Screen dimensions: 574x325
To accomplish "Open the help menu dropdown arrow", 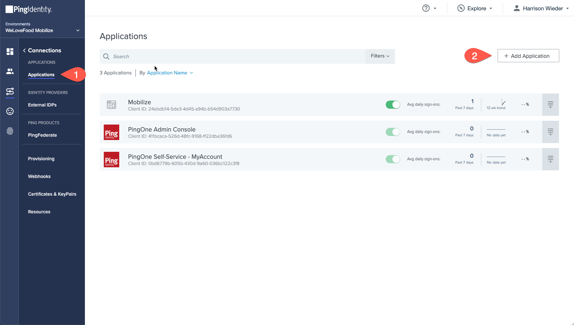I will point(435,8).
